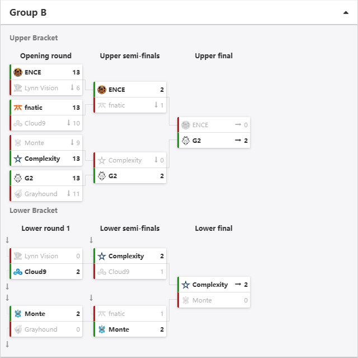Screen dimensions: 358x358
Task: Click the Upper semi-finals column header
Action: click(x=130, y=56)
